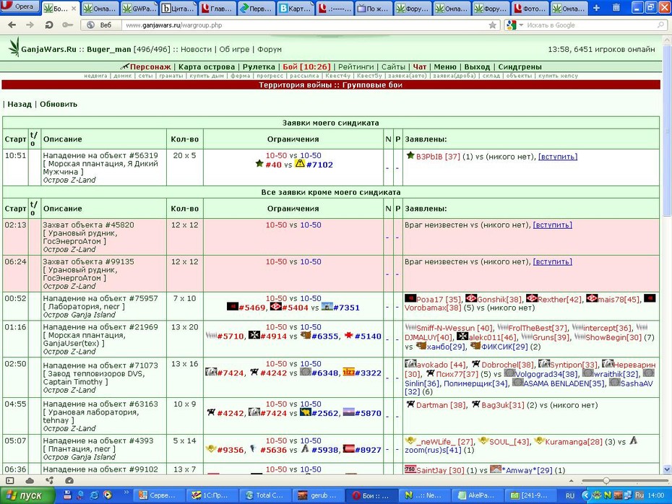Reload the page using the refresh icon
This screenshot has height=504, width=672.
[49, 25]
